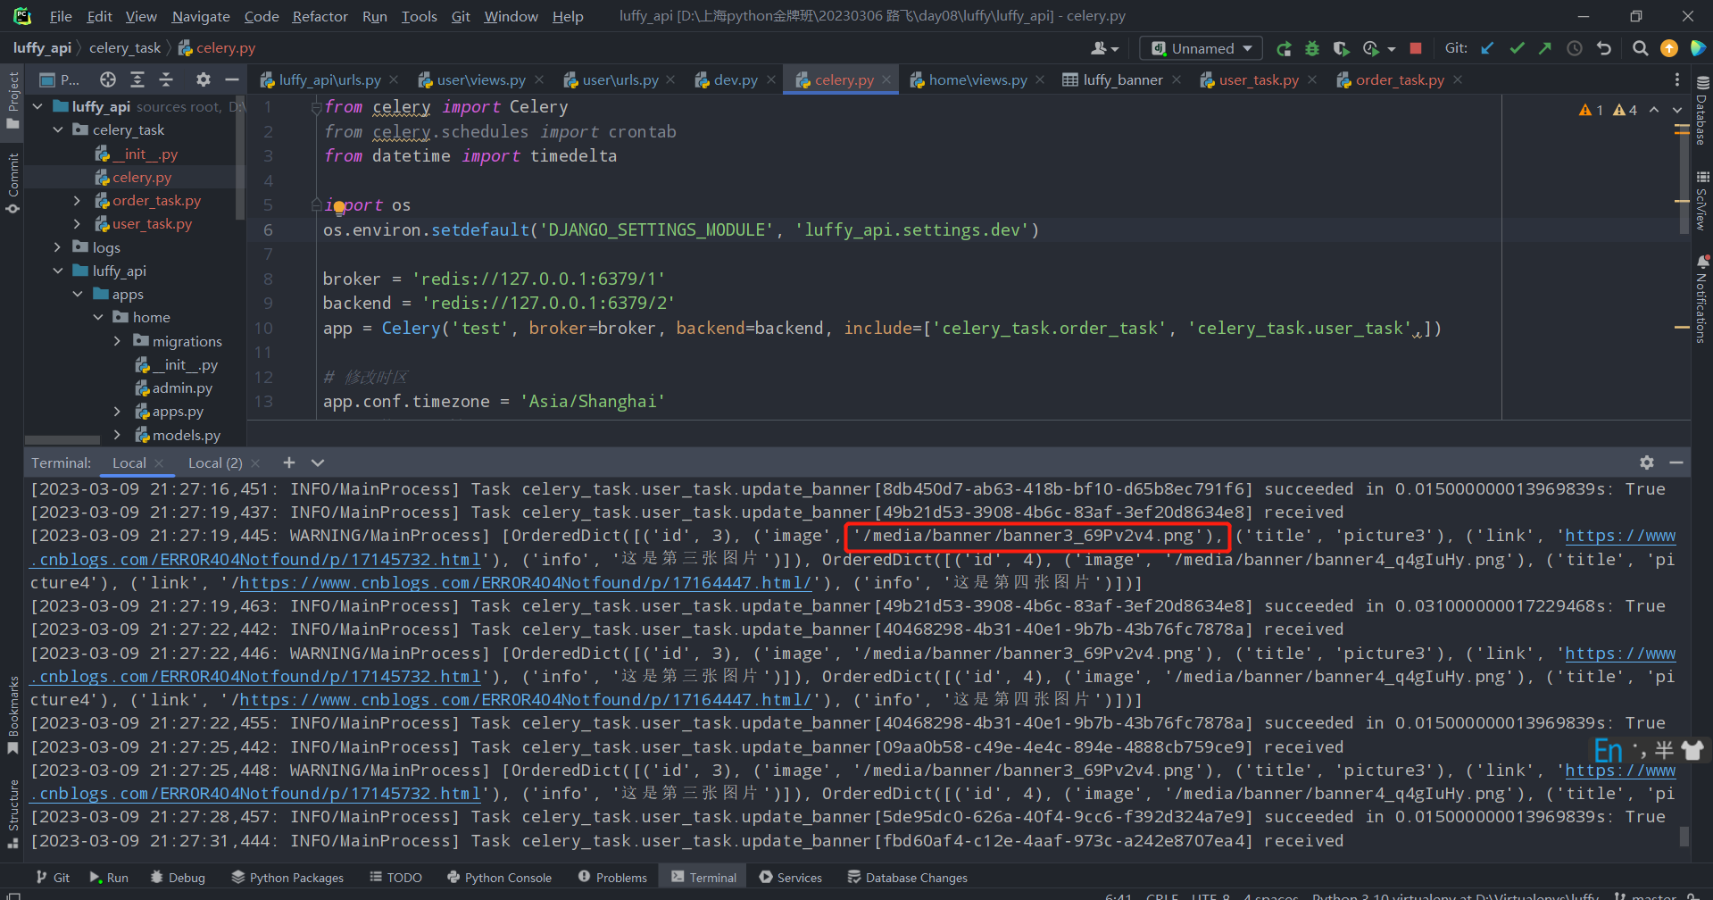Viewport: 1713px width, 900px height.
Task: Click the Run (rerun) toolbar icon
Action: click(x=1284, y=48)
